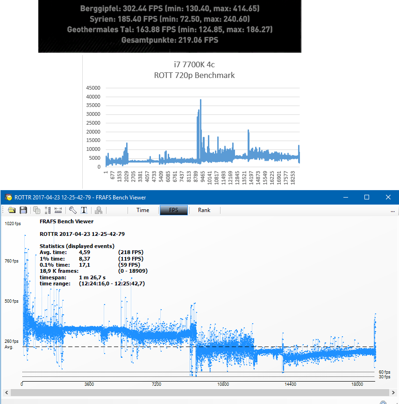The image size is (399, 404).
Task: Click the '(218 FPS)' average value
Action: click(131, 253)
